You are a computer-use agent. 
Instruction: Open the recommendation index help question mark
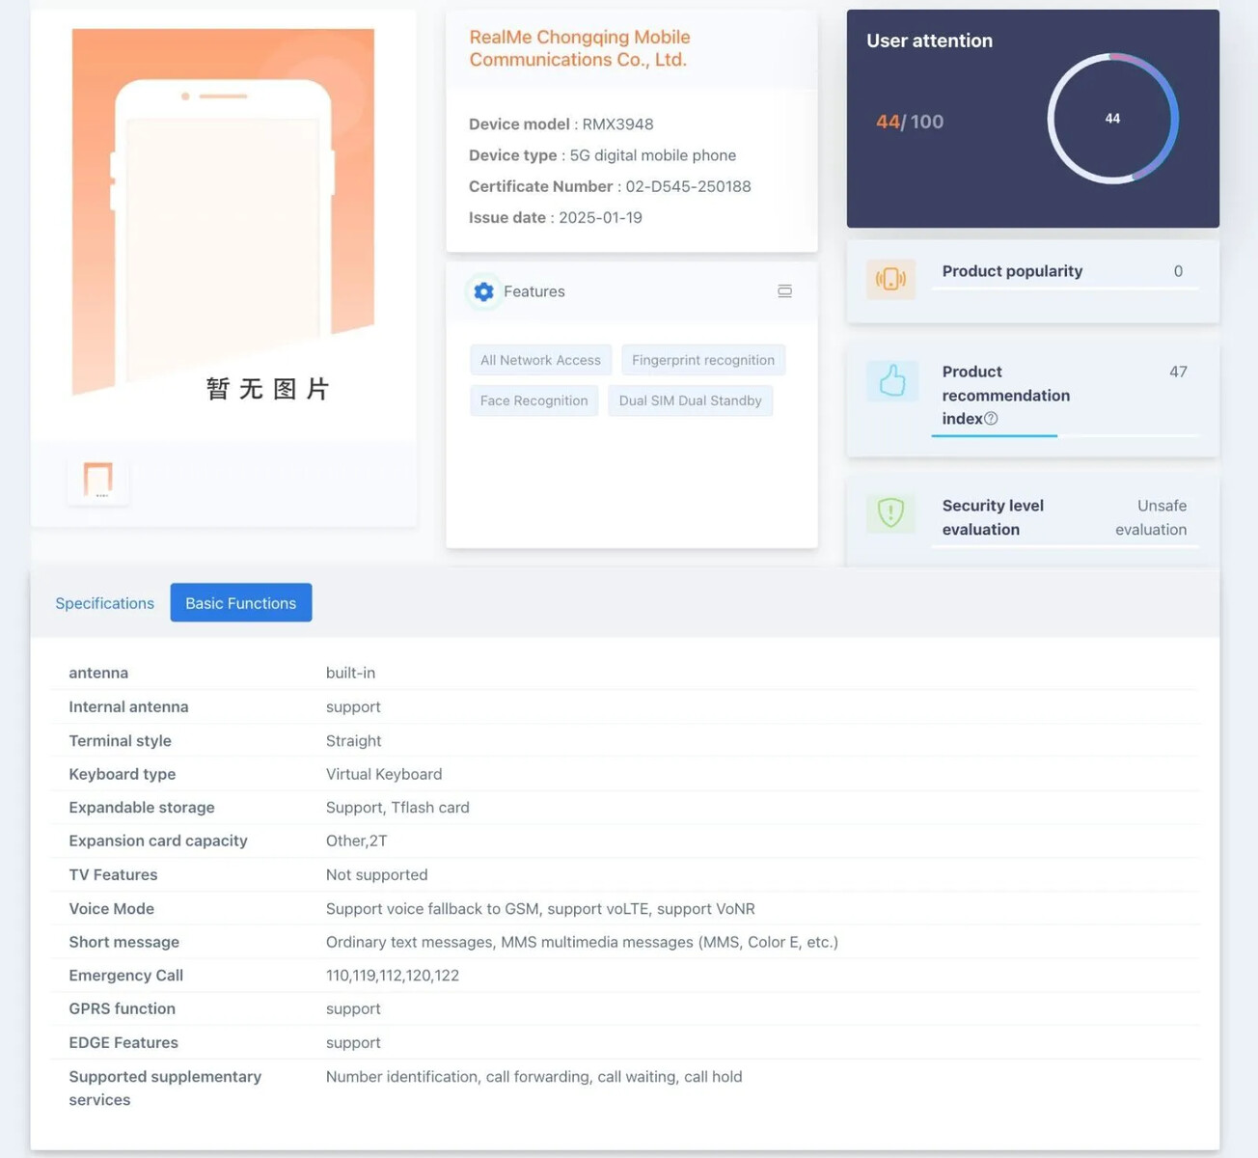991,419
